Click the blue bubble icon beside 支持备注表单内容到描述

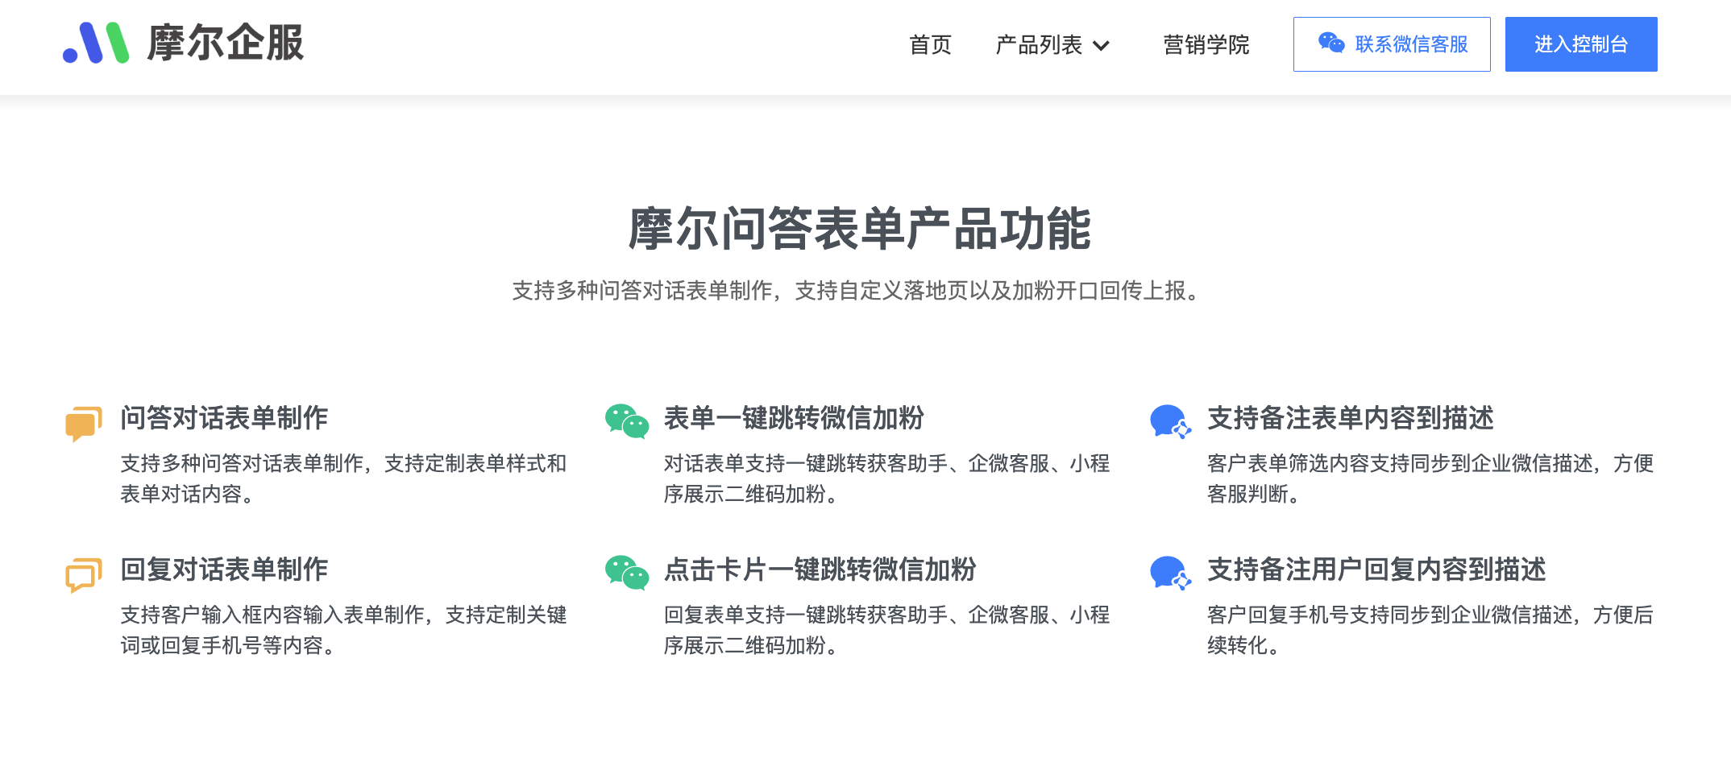[1169, 421]
